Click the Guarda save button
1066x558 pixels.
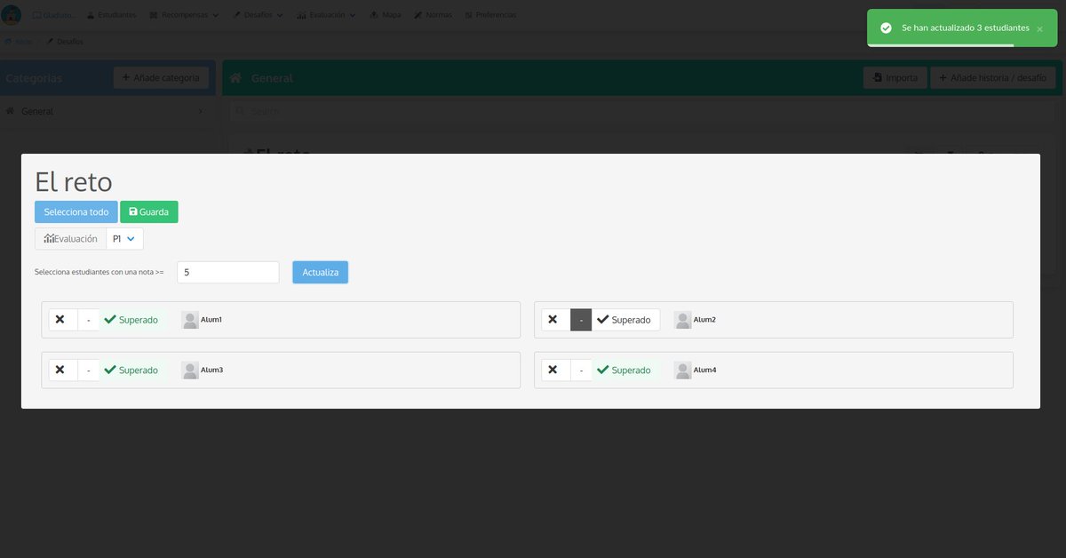click(x=148, y=211)
